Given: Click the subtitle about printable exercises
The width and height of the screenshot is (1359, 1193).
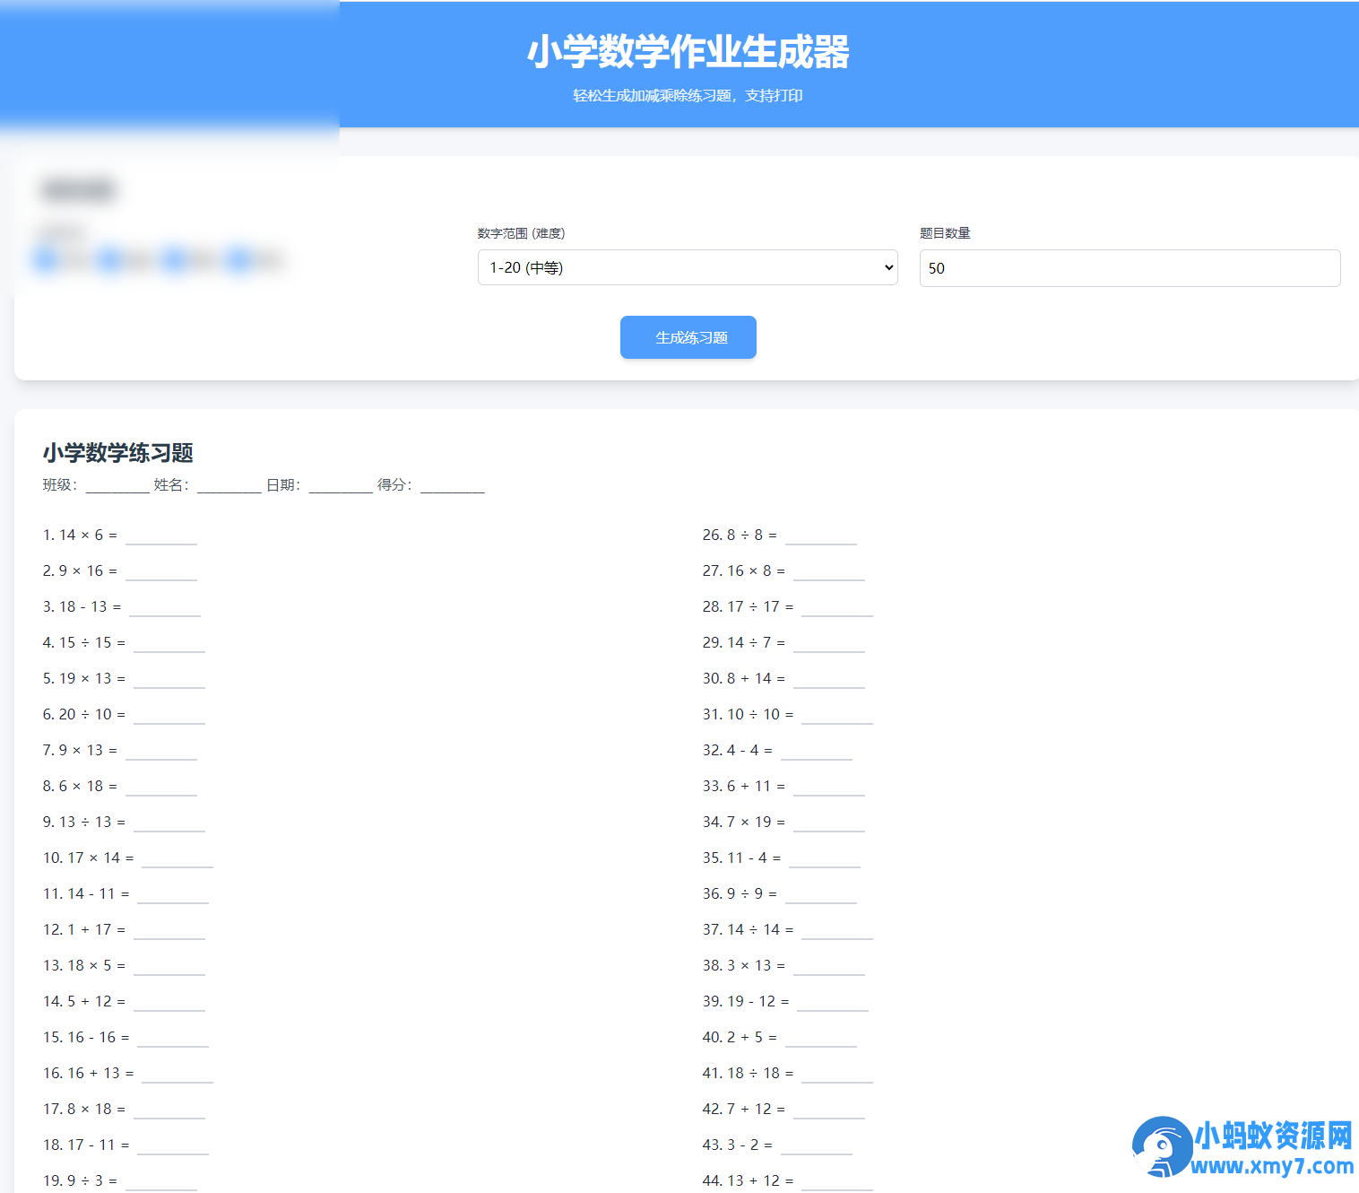Looking at the screenshot, I should (688, 95).
